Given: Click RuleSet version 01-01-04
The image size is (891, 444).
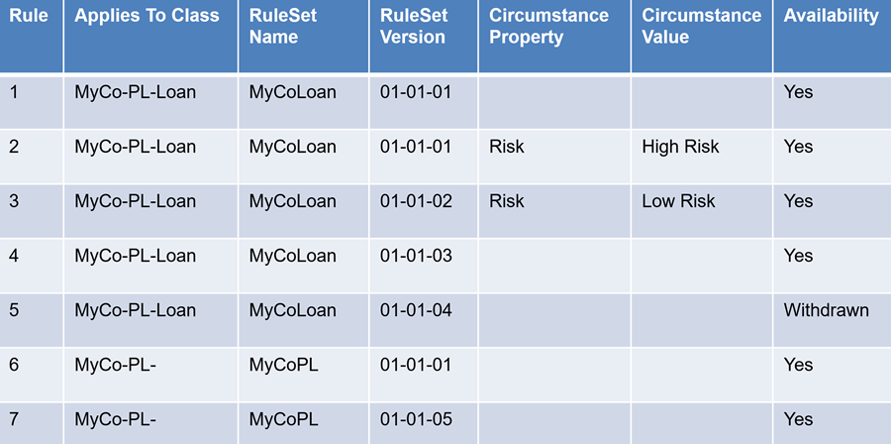Looking at the screenshot, I should click(x=415, y=310).
